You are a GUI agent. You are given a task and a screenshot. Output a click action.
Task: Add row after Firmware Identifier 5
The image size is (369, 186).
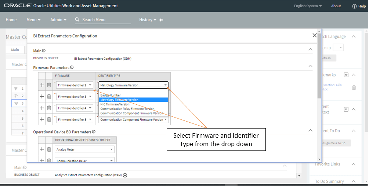[x=42, y=119]
